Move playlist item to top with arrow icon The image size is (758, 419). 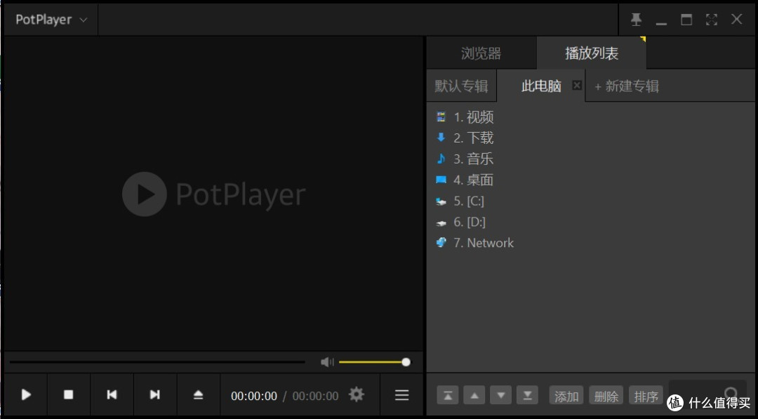tap(448, 395)
